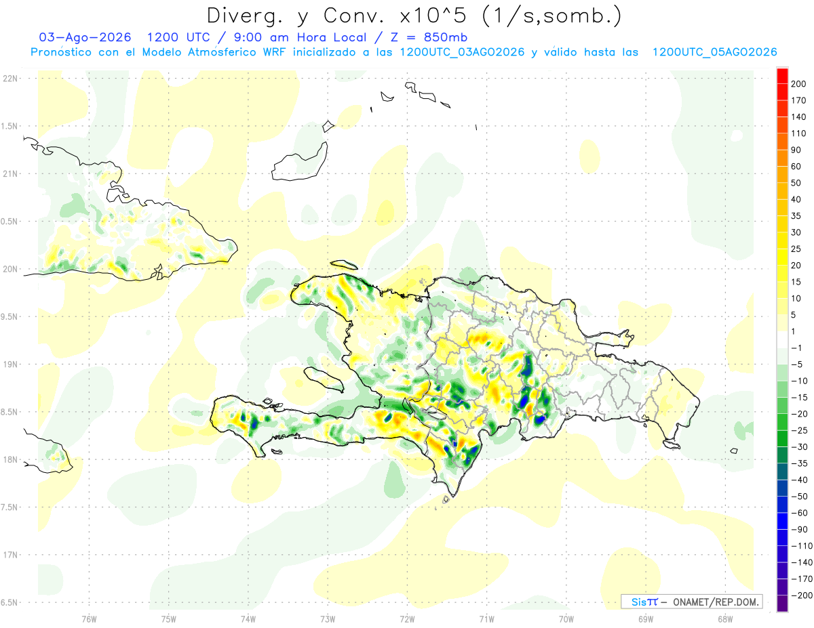Click the white legend swatch between 1 and -1

(782, 339)
